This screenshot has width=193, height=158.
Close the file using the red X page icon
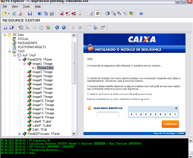(x=20, y=13)
